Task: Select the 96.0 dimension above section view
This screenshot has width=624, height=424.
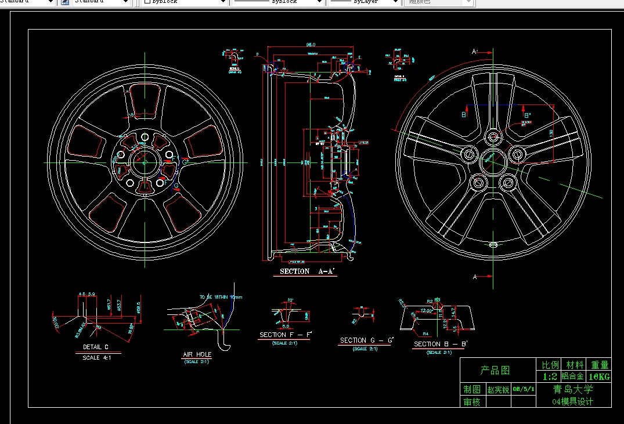Action: point(311,45)
